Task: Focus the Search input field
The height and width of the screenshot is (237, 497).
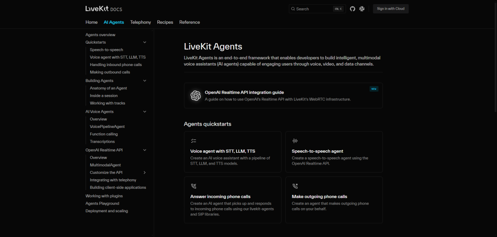Action: 317,9
